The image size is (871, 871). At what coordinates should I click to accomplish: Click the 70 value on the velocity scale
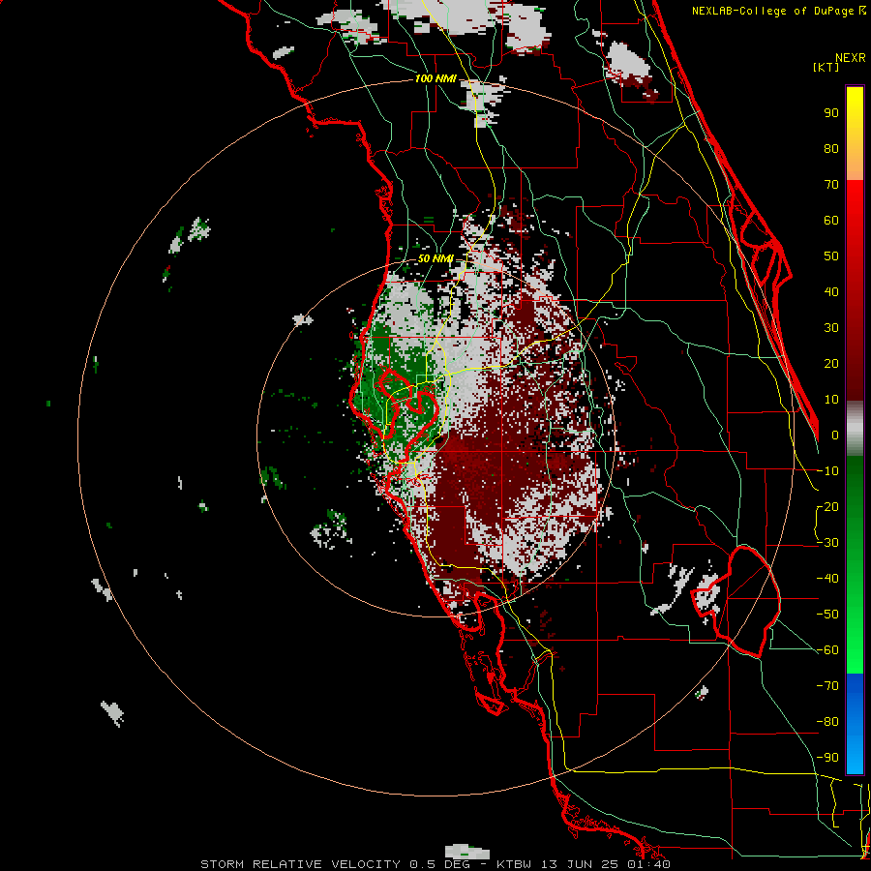point(831,185)
